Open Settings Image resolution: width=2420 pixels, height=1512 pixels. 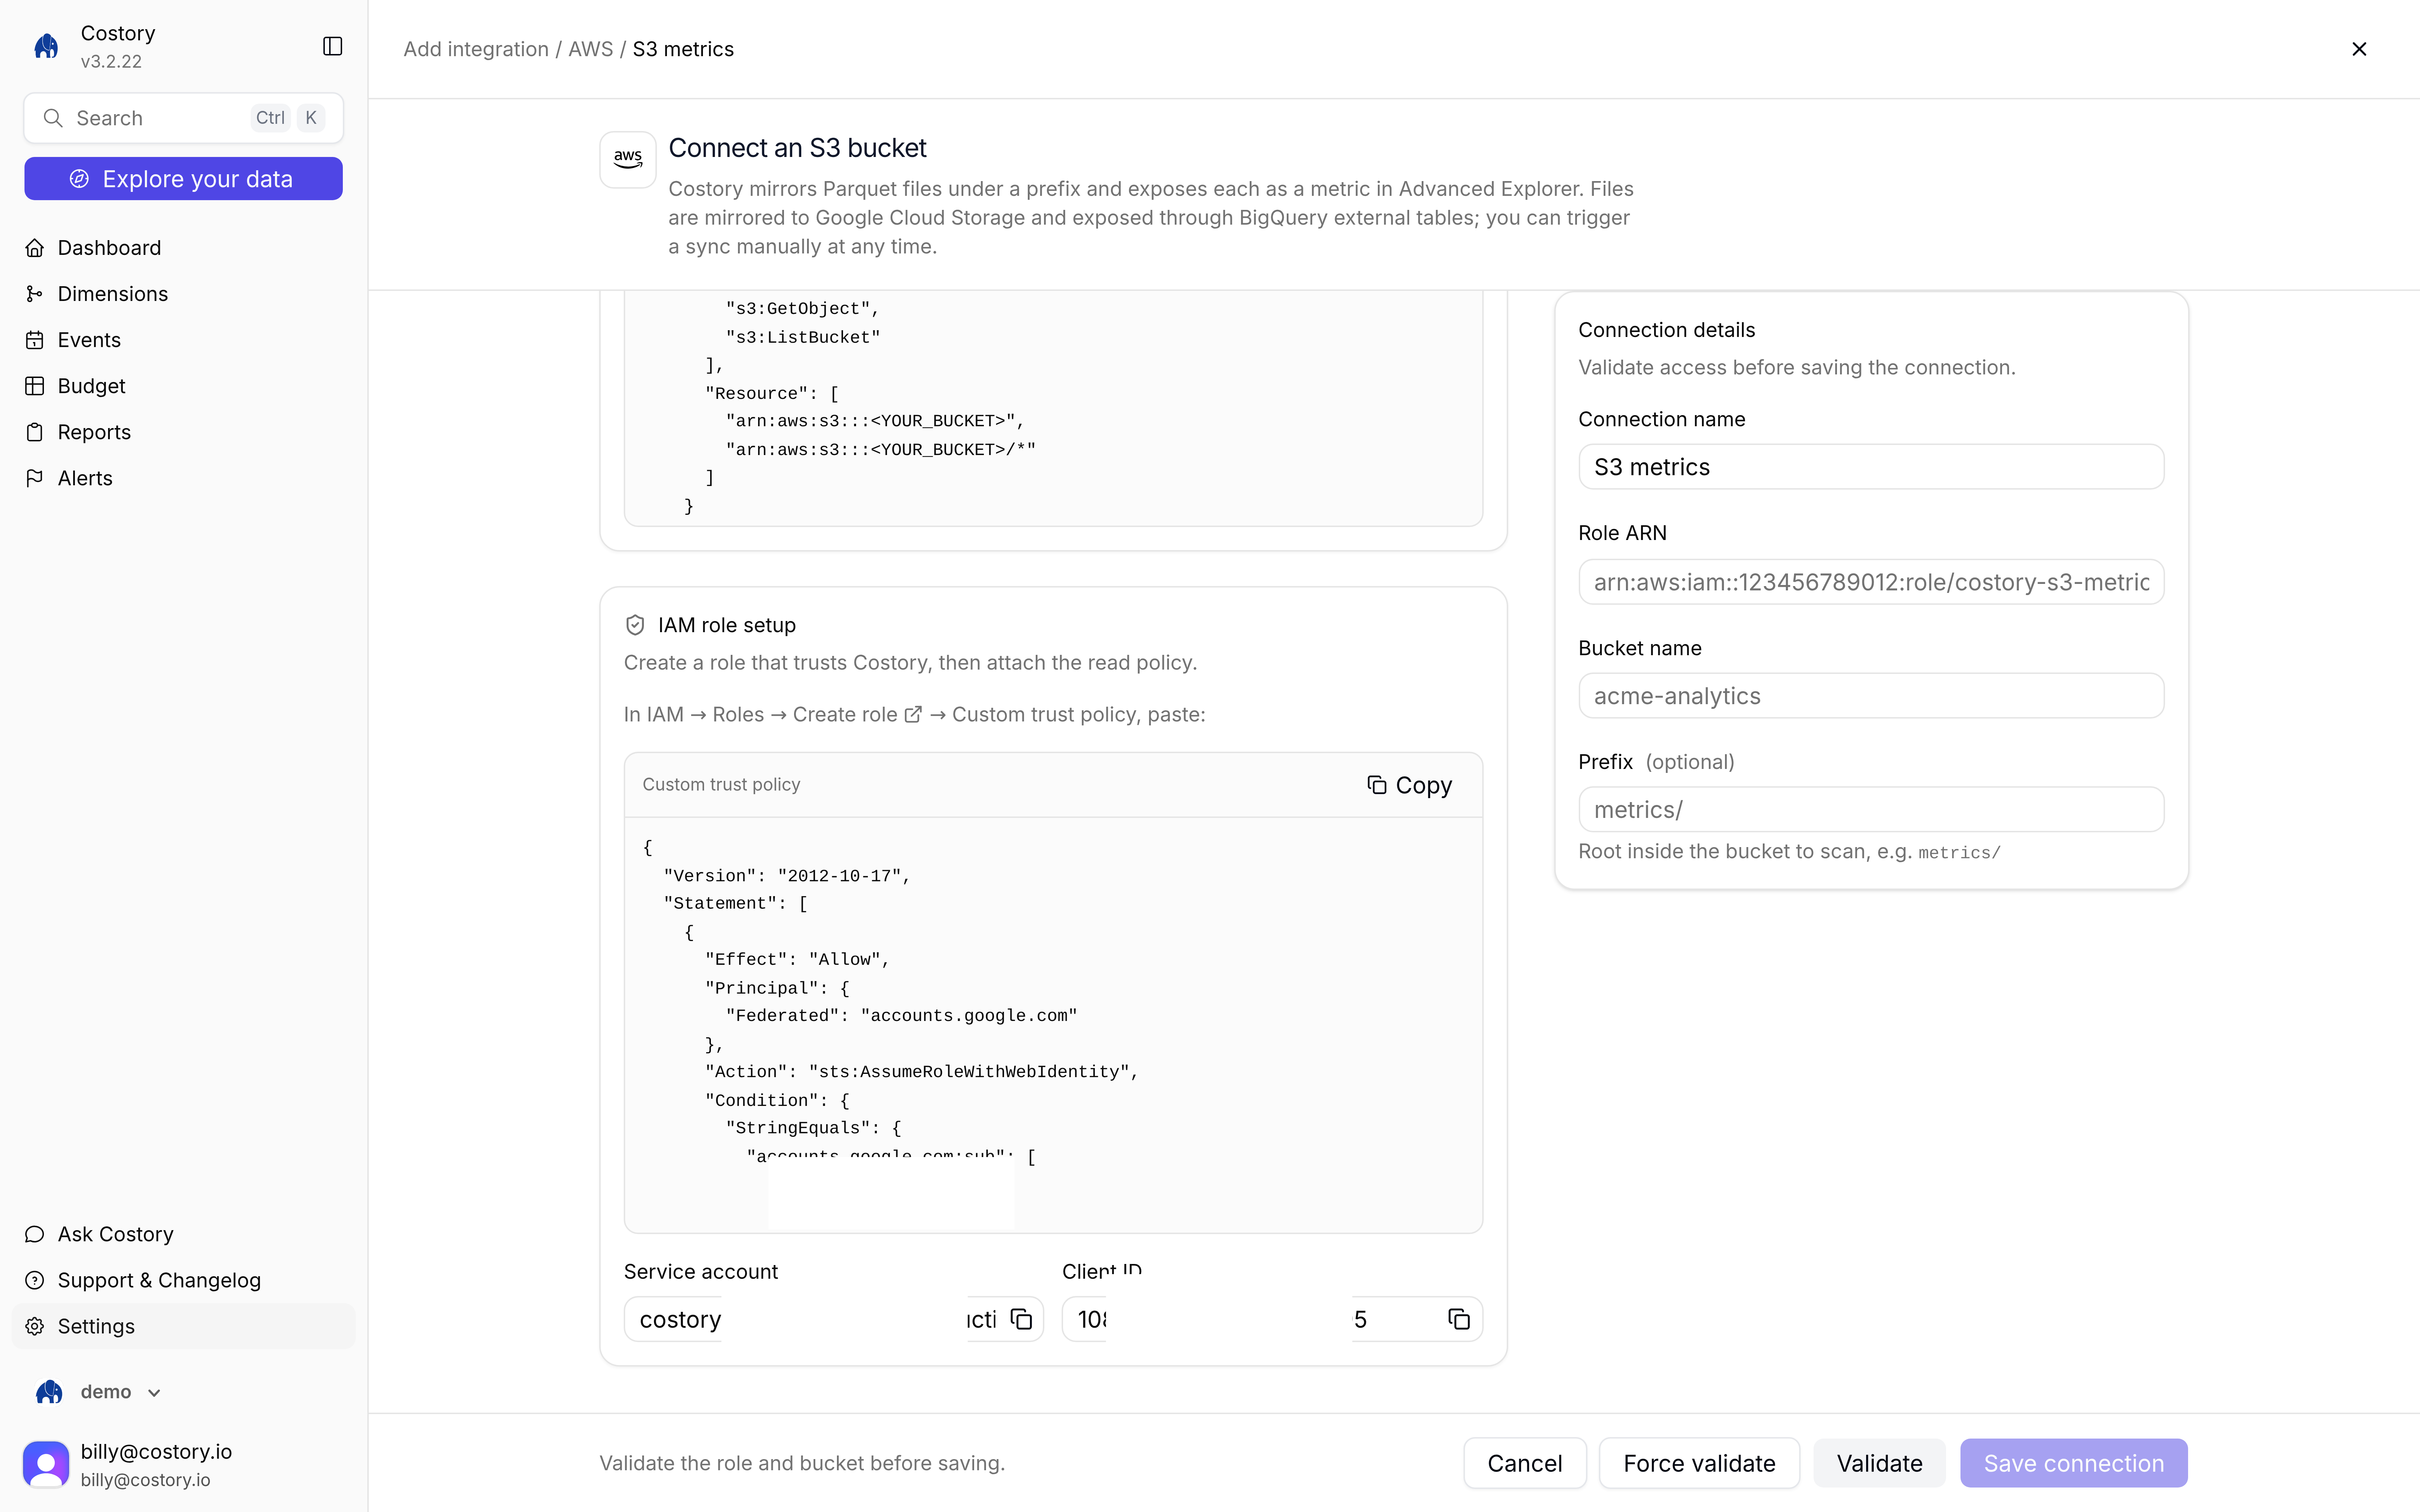(184, 1326)
